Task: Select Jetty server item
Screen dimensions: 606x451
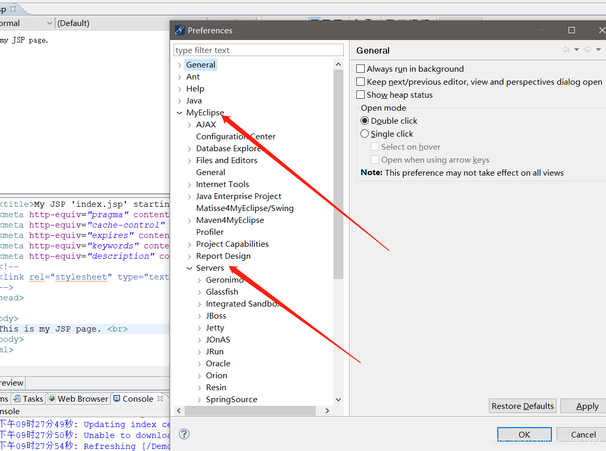Action: (215, 328)
